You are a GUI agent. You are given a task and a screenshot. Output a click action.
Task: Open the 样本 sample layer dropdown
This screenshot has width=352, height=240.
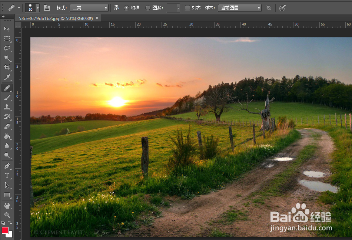(240, 8)
